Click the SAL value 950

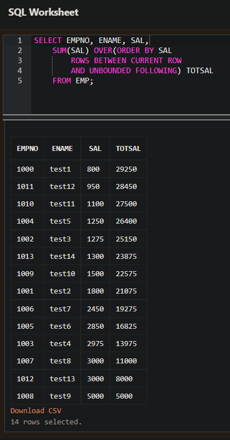click(x=95, y=186)
